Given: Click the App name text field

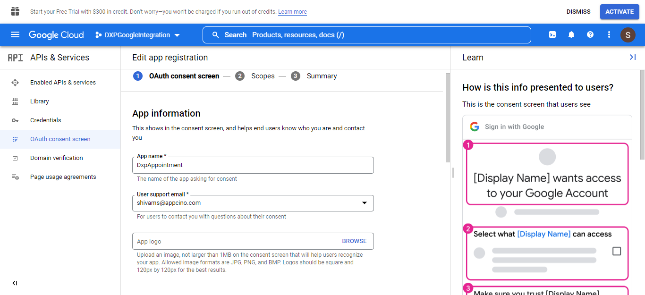Looking at the screenshot, I should pos(253,165).
